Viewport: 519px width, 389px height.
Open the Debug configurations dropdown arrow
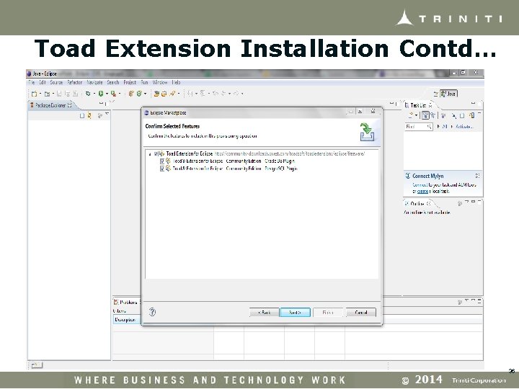tap(94, 94)
